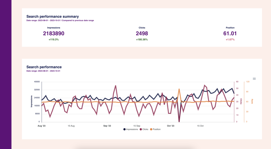Click the Clicks total 2498

click(x=142, y=34)
